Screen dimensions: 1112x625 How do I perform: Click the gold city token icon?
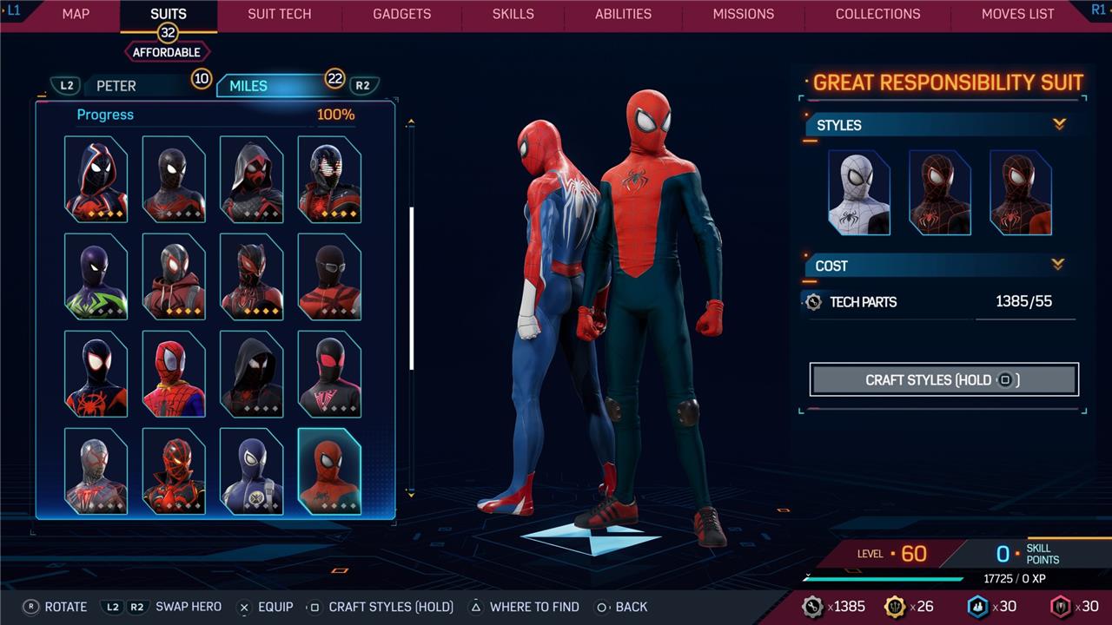(x=894, y=607)
